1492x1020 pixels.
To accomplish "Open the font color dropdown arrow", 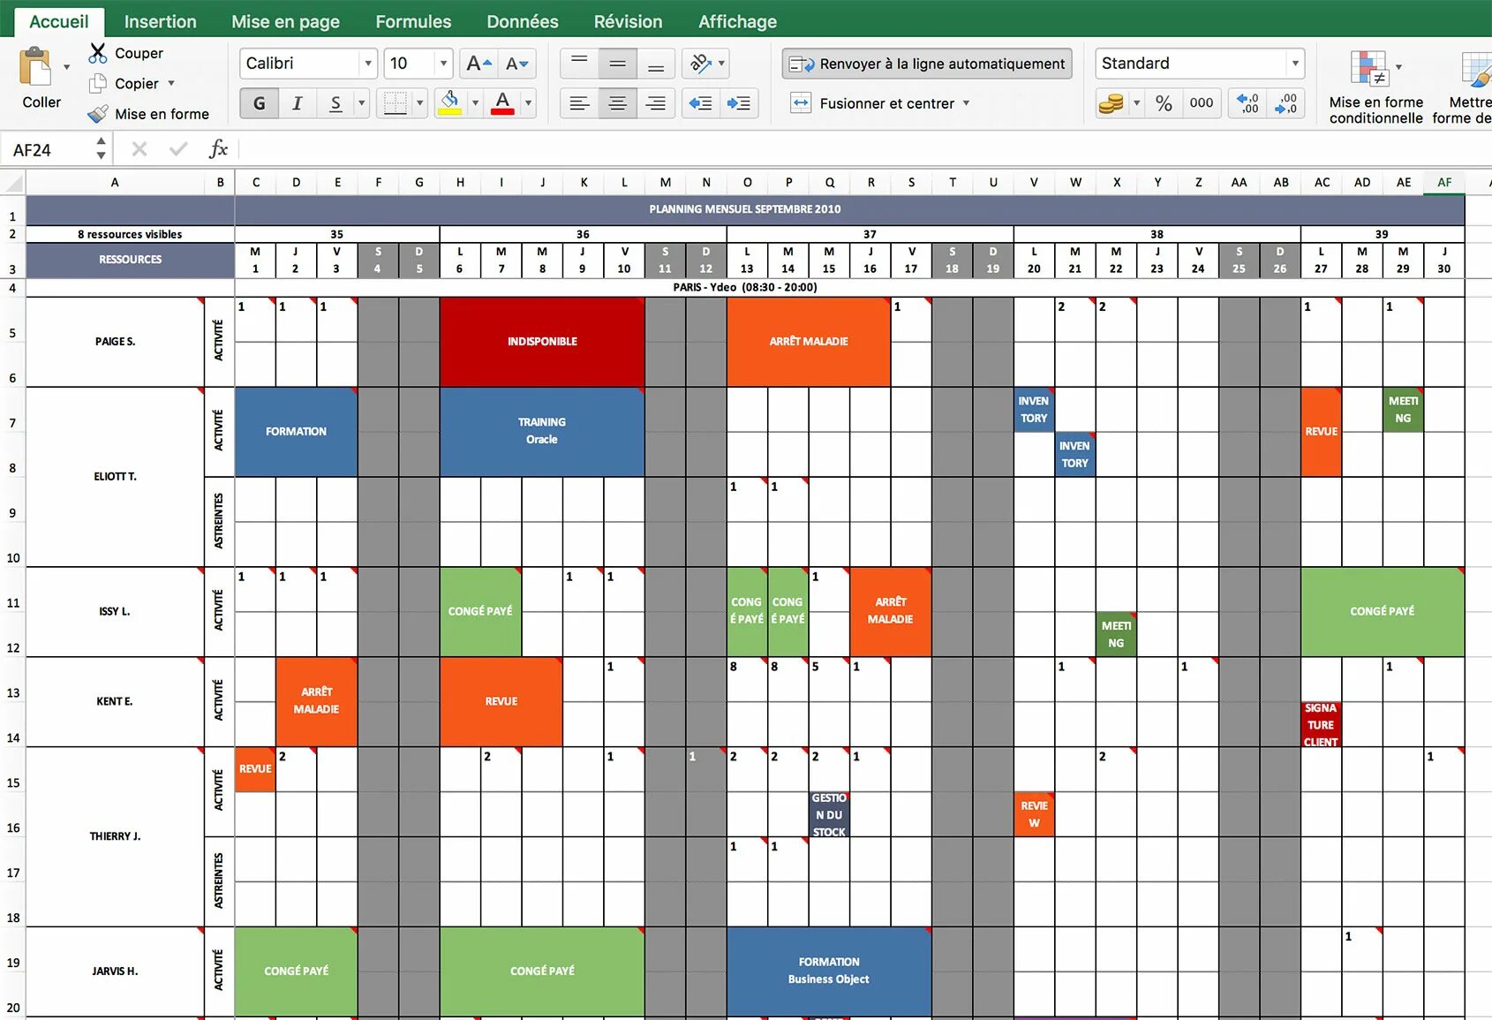I will (x=528, y=103).
